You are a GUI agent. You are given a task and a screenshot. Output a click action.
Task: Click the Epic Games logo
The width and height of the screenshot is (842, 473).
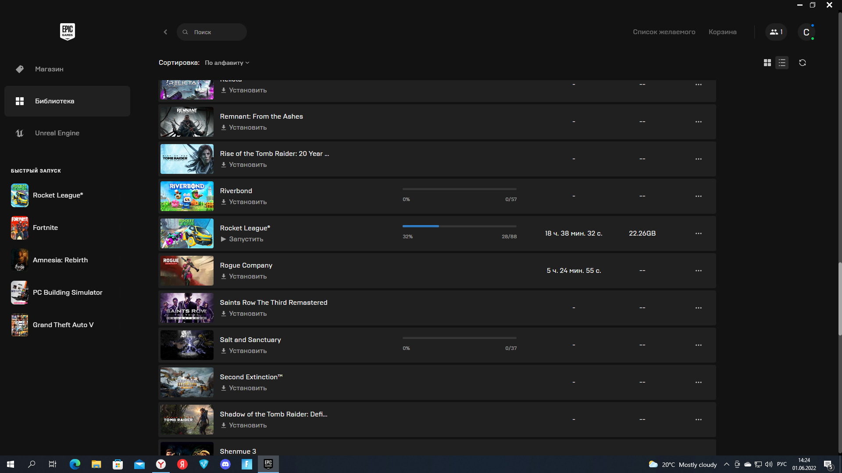(x=68, y=32)
